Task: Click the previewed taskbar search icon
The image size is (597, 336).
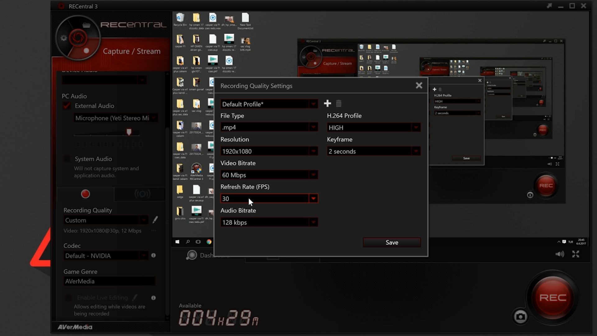Action: [x=188, y=242]
